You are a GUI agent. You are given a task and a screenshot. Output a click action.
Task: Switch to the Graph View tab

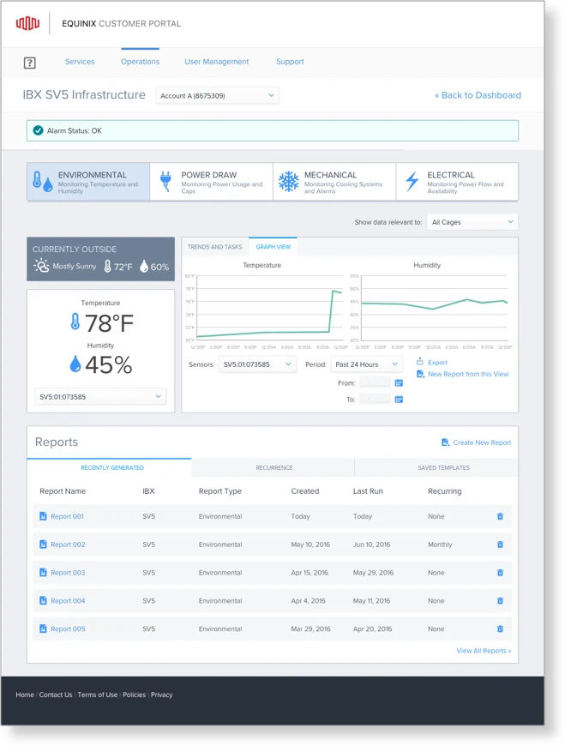(x=273, y=247)
